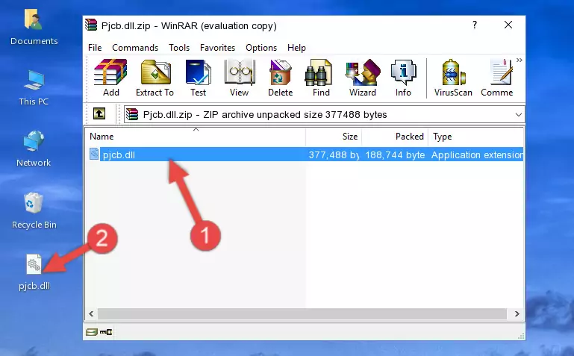Click the pjcb.dll file icon in list

[x=94, y=154]
